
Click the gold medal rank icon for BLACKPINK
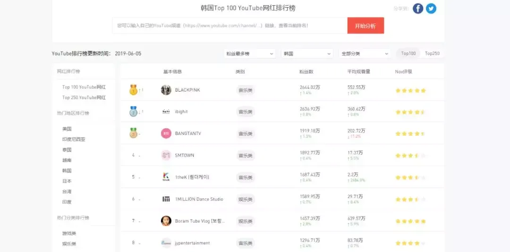pos(133,90)
